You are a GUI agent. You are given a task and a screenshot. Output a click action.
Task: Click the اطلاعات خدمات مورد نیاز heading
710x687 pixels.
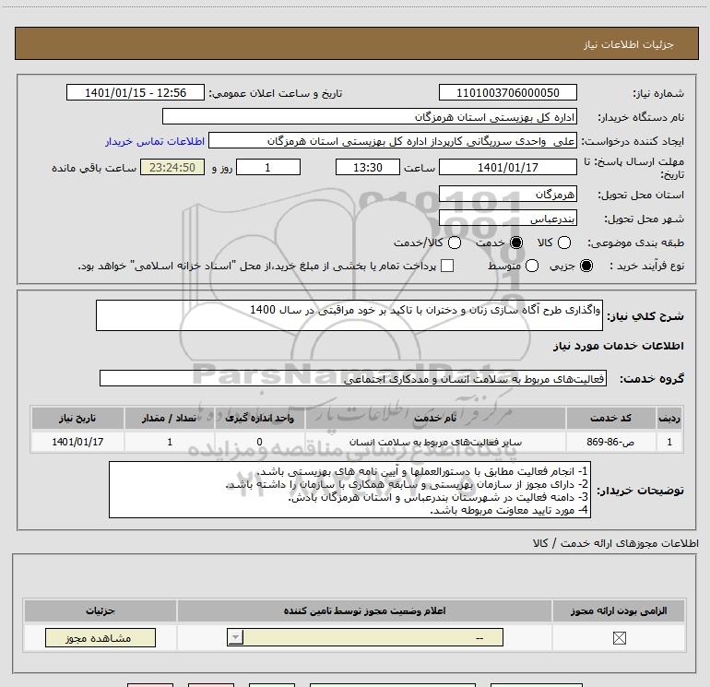[618, 346]
